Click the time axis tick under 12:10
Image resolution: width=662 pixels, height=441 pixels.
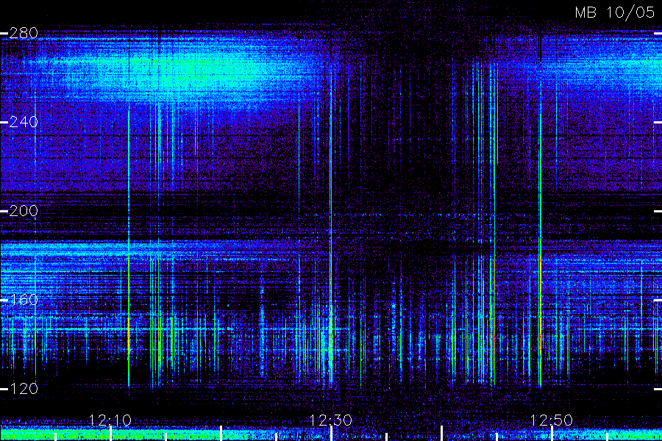point(110,434)
